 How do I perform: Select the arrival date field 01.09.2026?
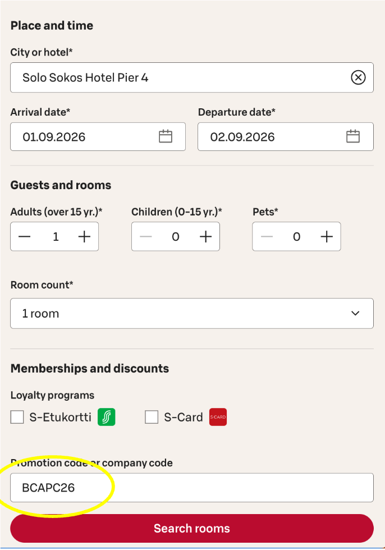pyautogui.click(x=98, y=137)
